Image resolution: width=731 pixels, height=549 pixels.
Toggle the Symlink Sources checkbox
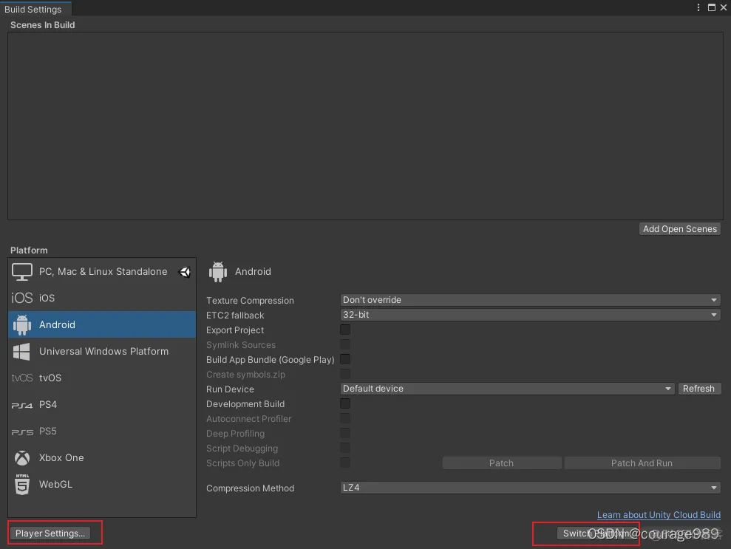tap(345, 345)
